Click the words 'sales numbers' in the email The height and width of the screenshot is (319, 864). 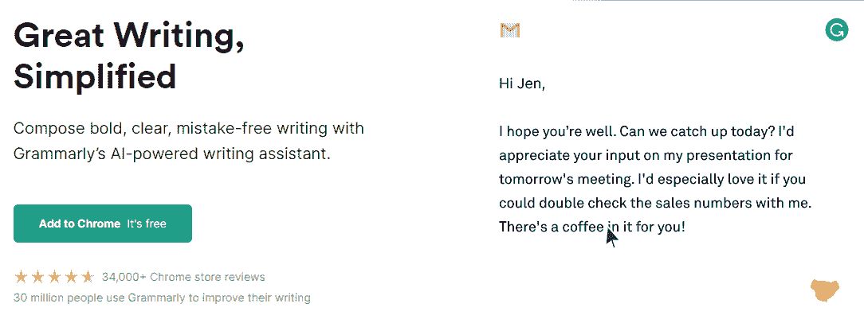tap(716, 203)
